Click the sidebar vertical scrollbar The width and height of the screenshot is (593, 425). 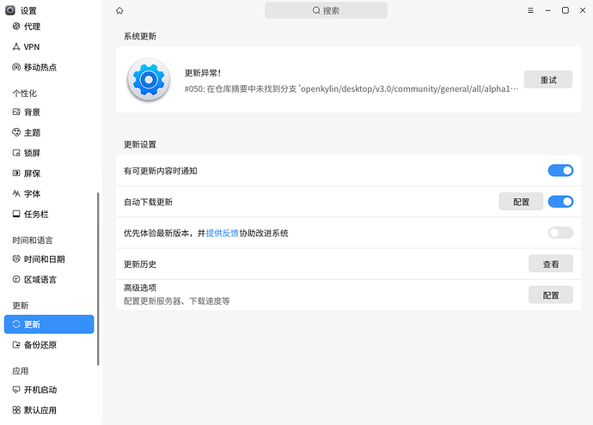98,279
